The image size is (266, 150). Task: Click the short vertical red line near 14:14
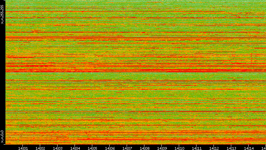pos(252,59)
